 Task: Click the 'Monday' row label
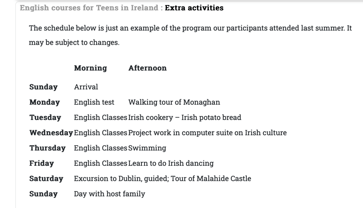click(44, 102)
